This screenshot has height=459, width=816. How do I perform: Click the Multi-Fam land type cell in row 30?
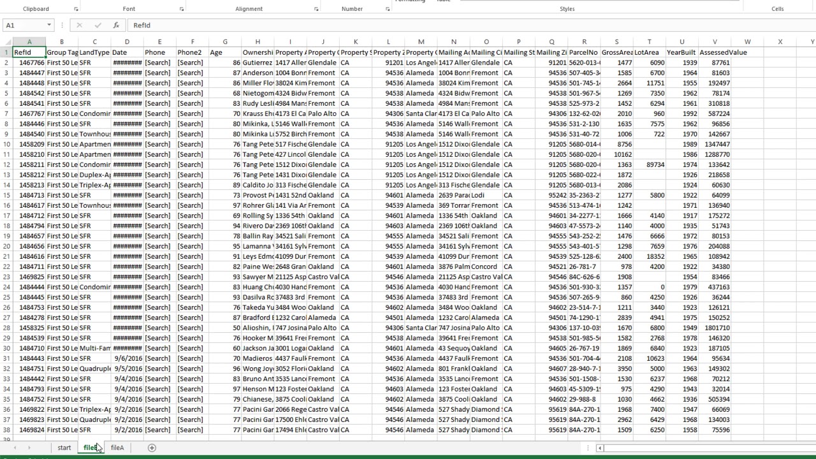point(94,348)
